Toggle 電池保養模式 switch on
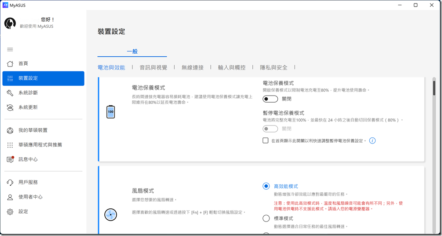 (x=270, y=99)
